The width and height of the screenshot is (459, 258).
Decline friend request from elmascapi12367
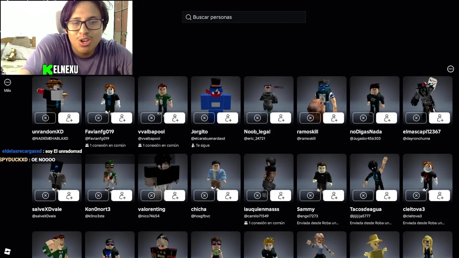pyautogui.click(x=417, y=118)
